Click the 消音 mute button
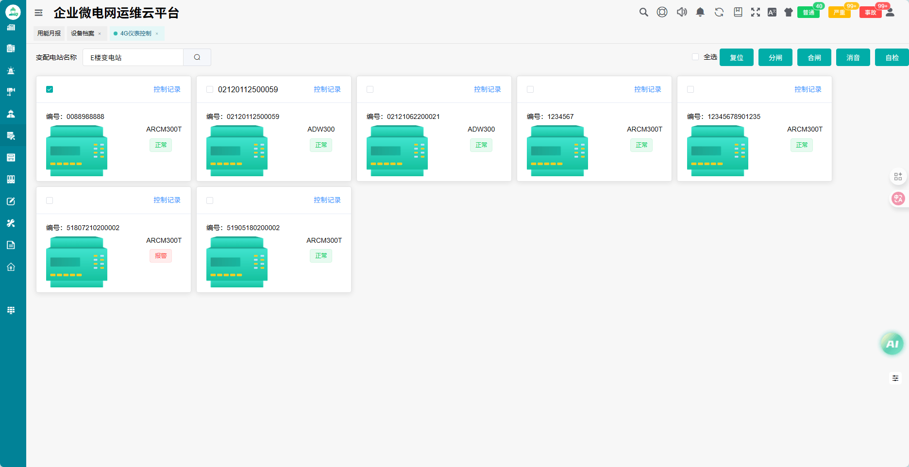Screen dimensions: 909x467 click(853, 57)
